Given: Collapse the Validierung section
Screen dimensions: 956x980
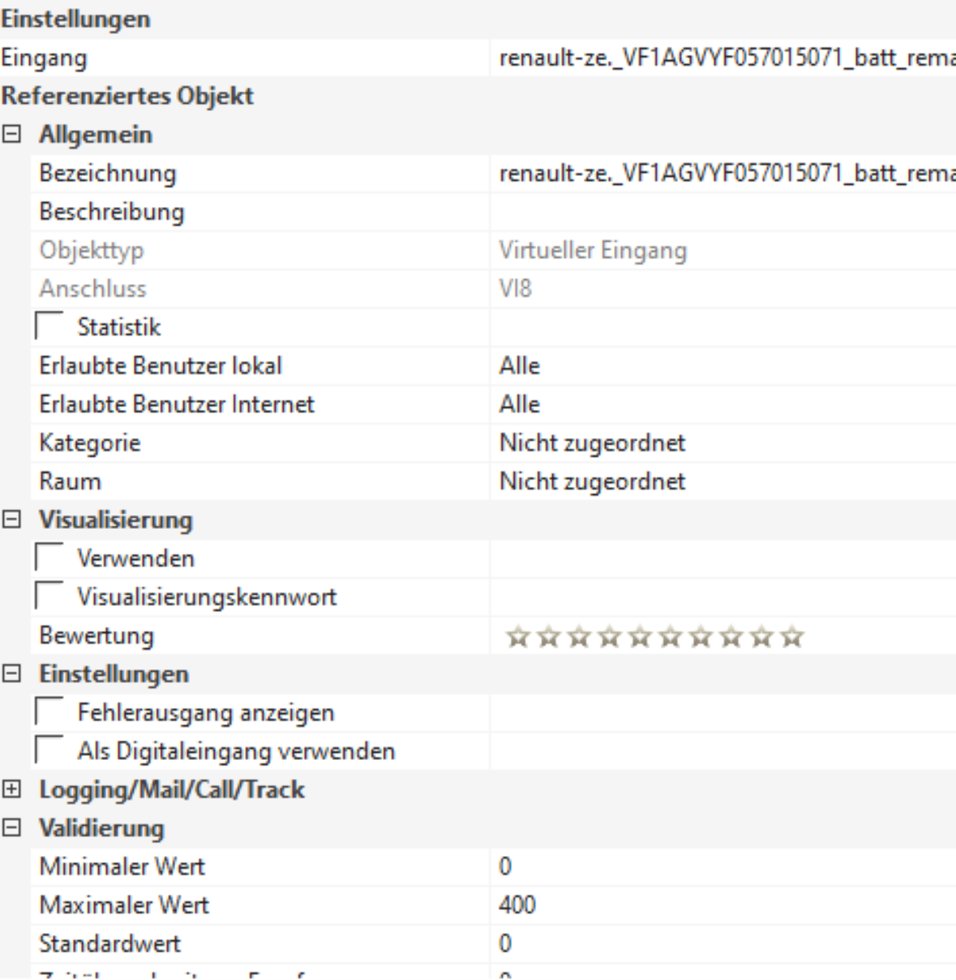Looking at the screenshot, I should (12, 828).
